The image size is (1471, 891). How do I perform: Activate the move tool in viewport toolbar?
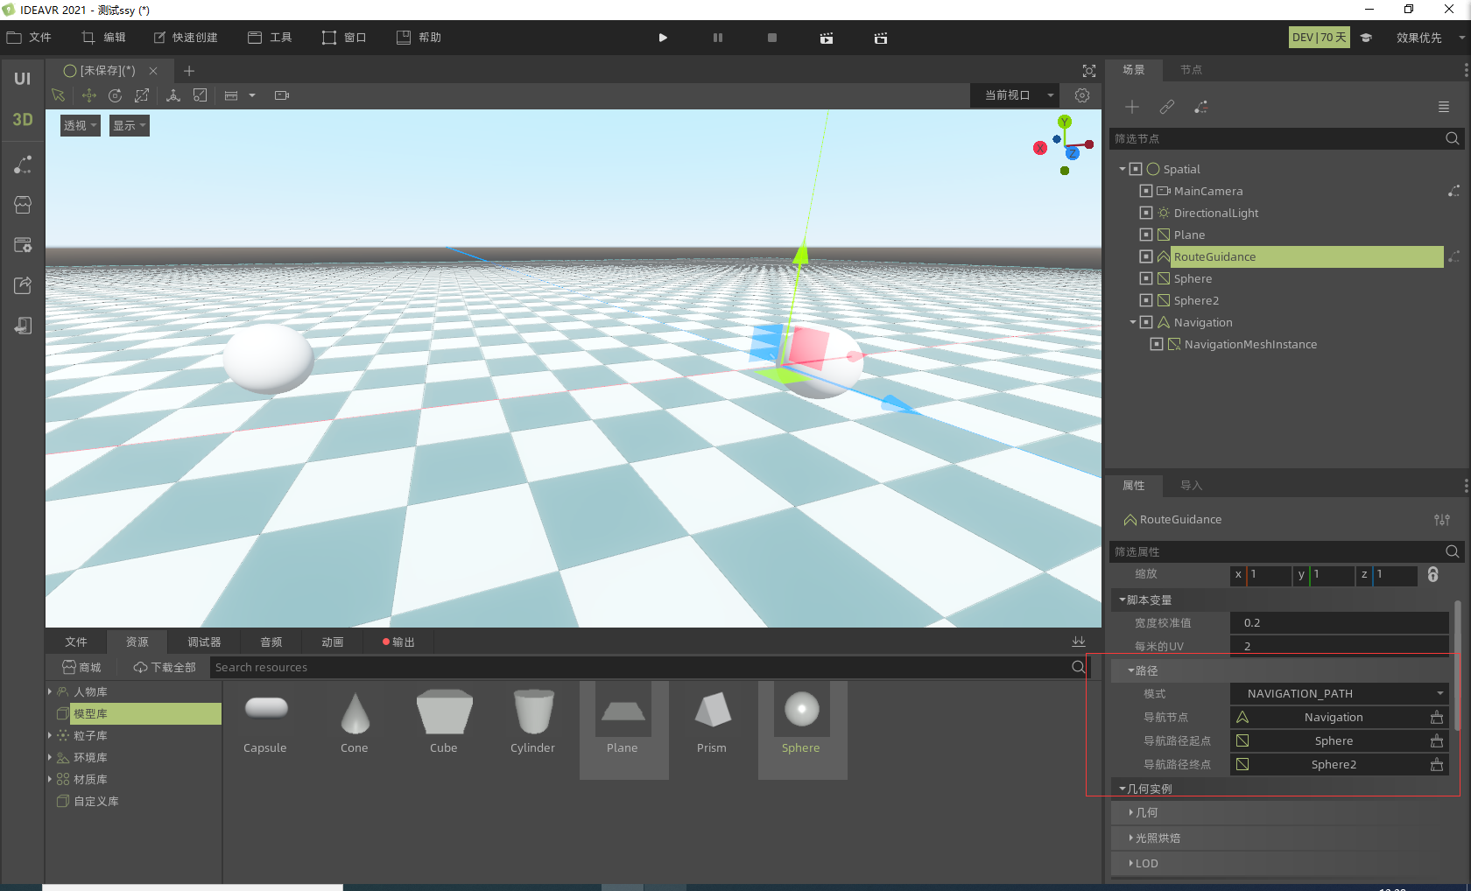pyautogui.click(x=88, y=95)
